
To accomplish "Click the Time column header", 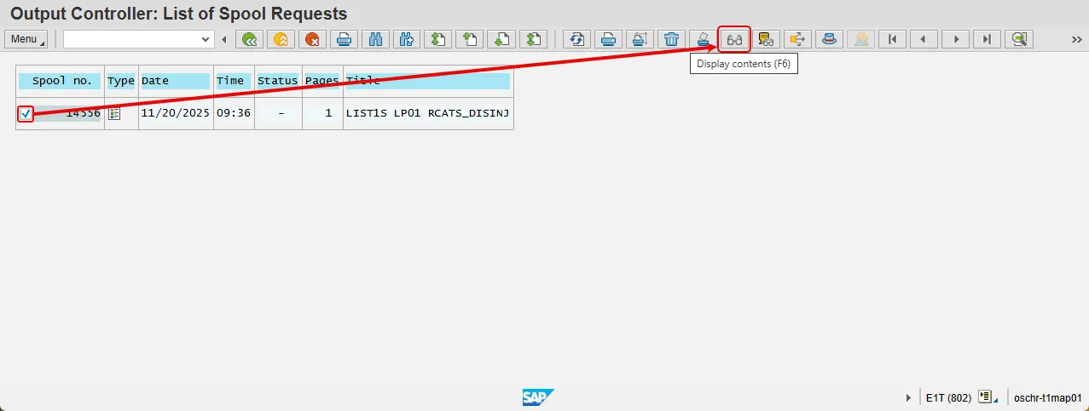I will [x=234, y=81].
